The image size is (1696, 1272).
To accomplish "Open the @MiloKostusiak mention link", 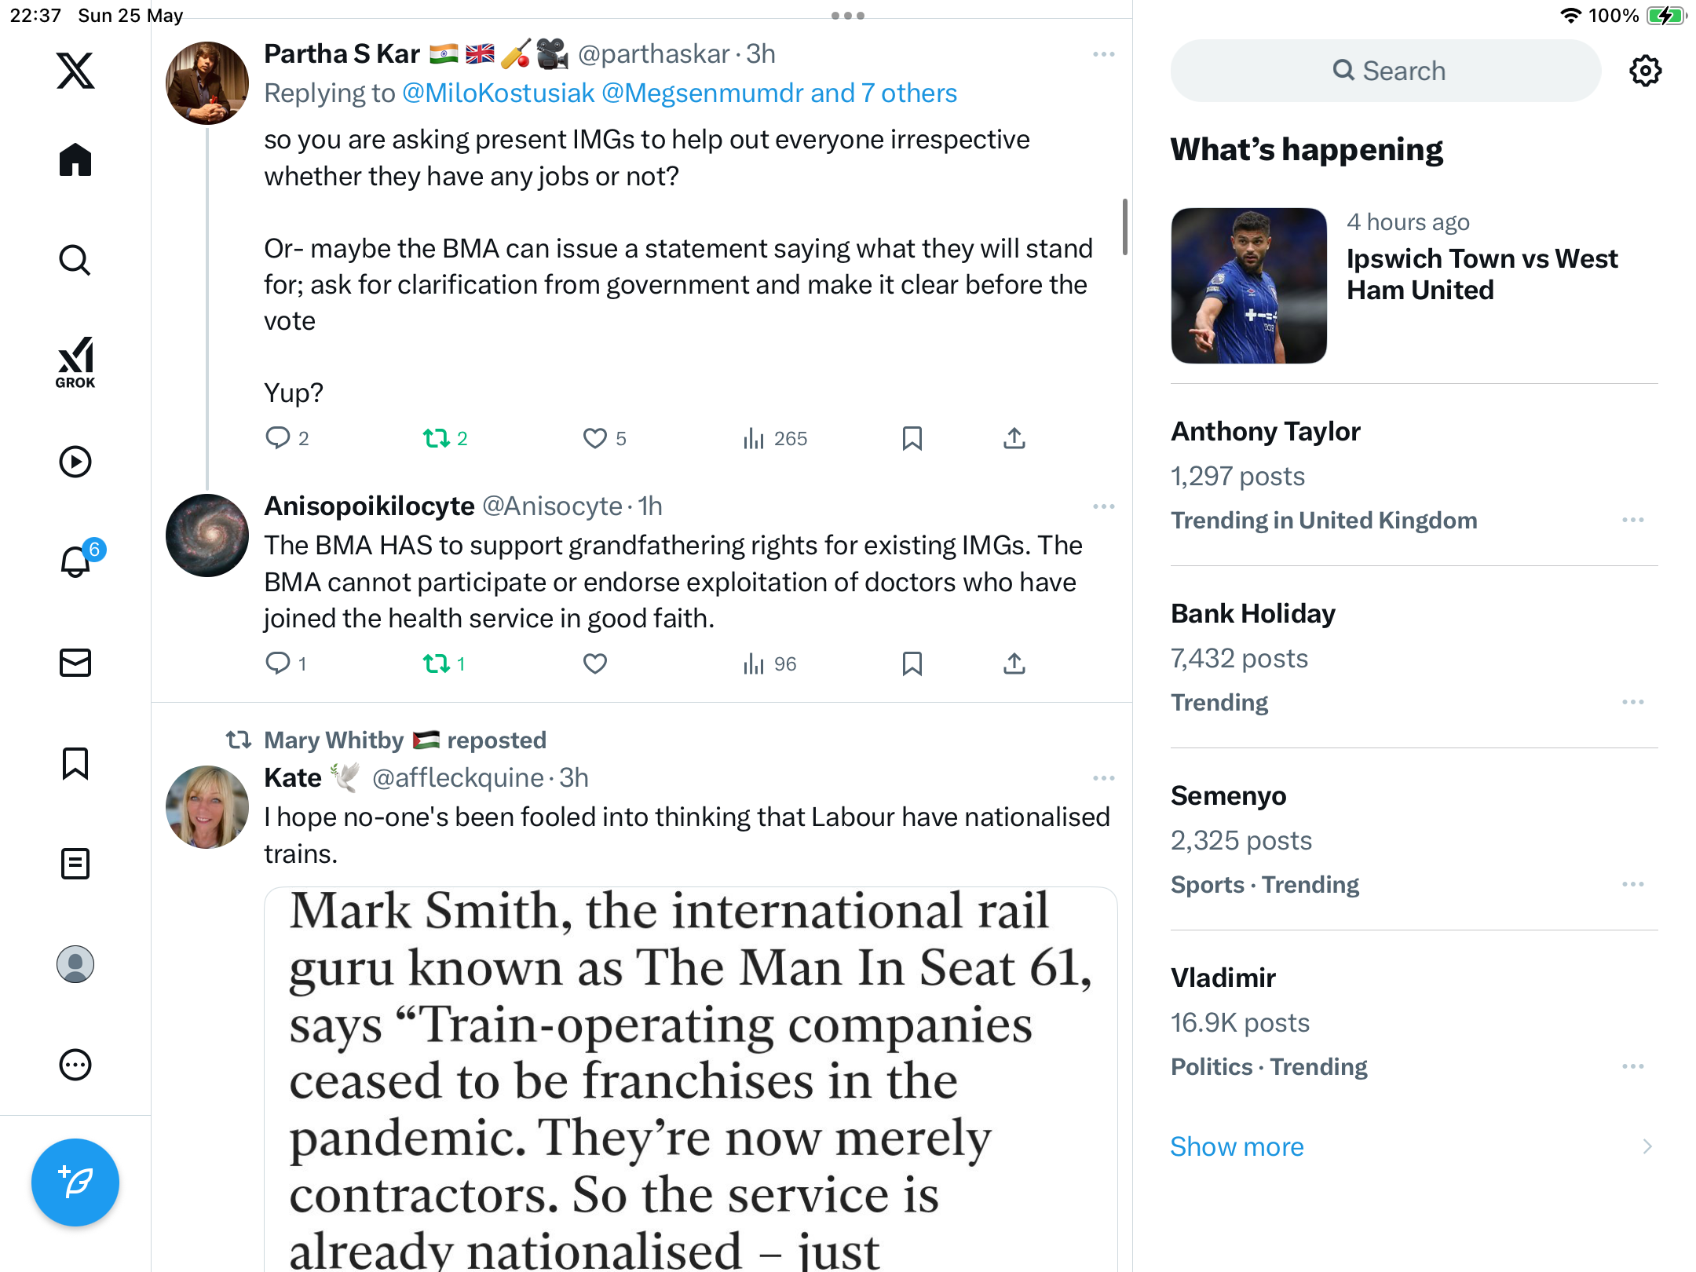I will tap(499, 93).
